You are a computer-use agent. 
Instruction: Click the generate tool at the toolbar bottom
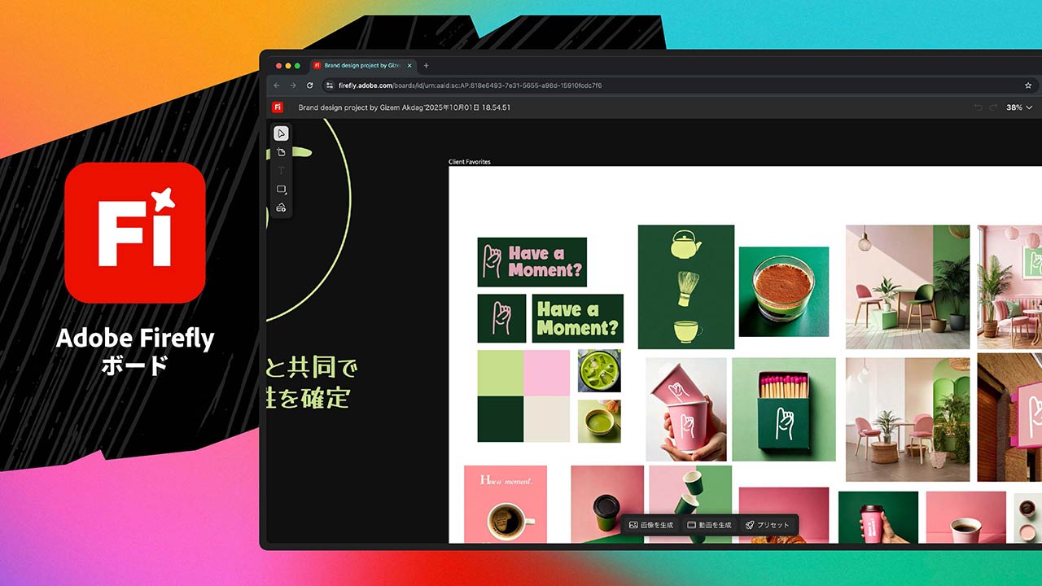pyautogui.click(x=281, y=207)
